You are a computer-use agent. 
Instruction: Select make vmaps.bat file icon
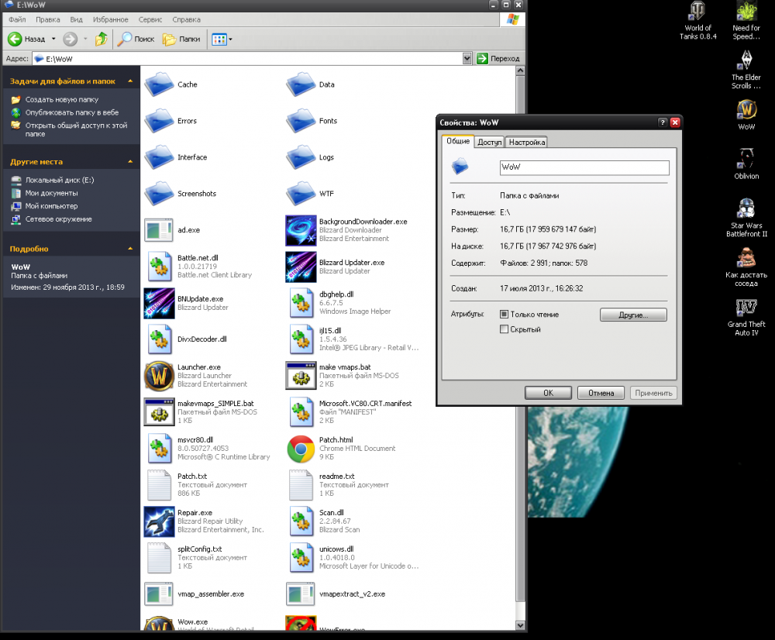coord(301,376)
